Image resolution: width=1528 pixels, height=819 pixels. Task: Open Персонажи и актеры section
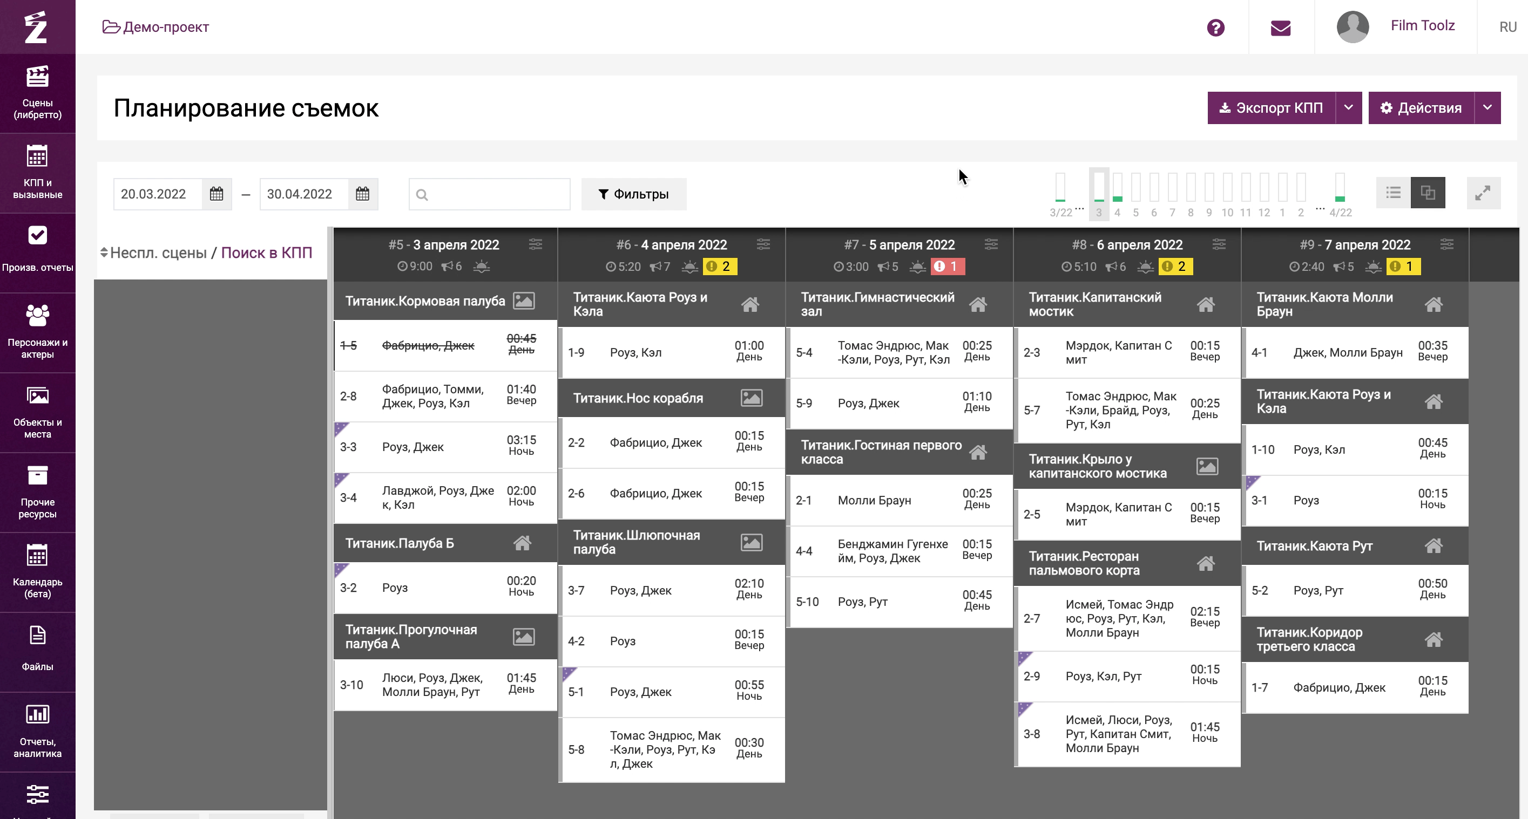point(37,332)
